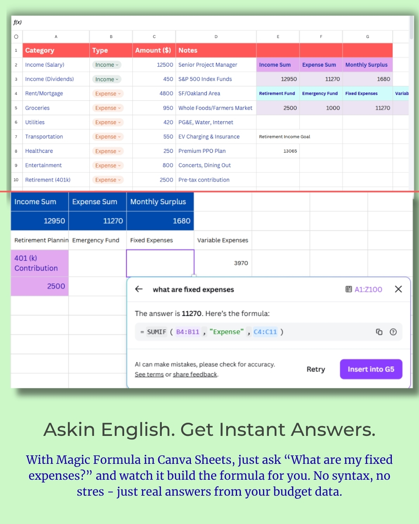Select the Premium PPO Plan cell

216,151
